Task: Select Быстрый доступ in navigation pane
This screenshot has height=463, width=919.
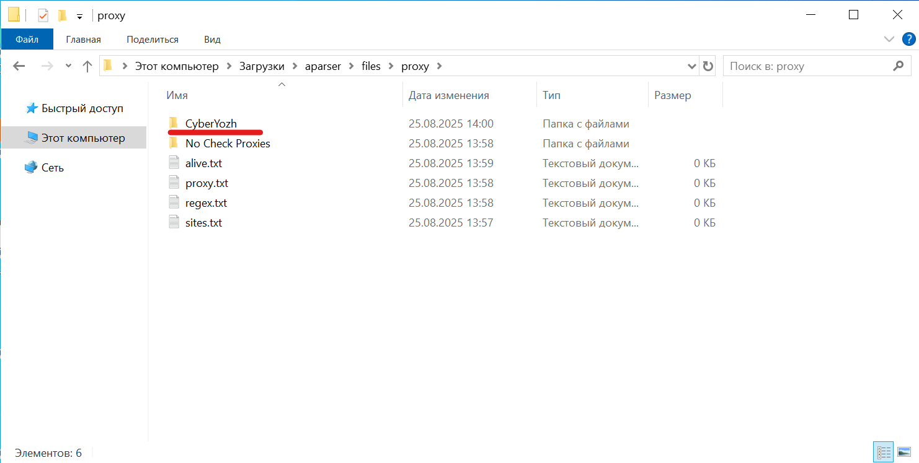Action: point(82,108)
